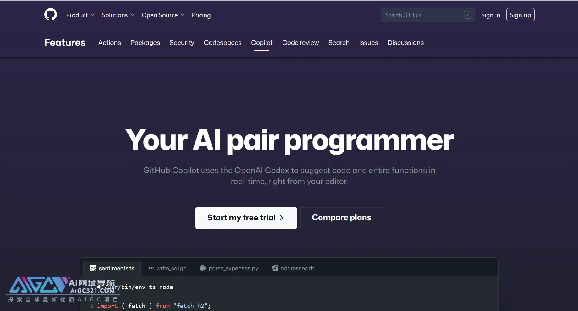This screenshot has width=578, height=311.
Task: Click the ts-node shebang code line
Action: click(x=135, y=287)
